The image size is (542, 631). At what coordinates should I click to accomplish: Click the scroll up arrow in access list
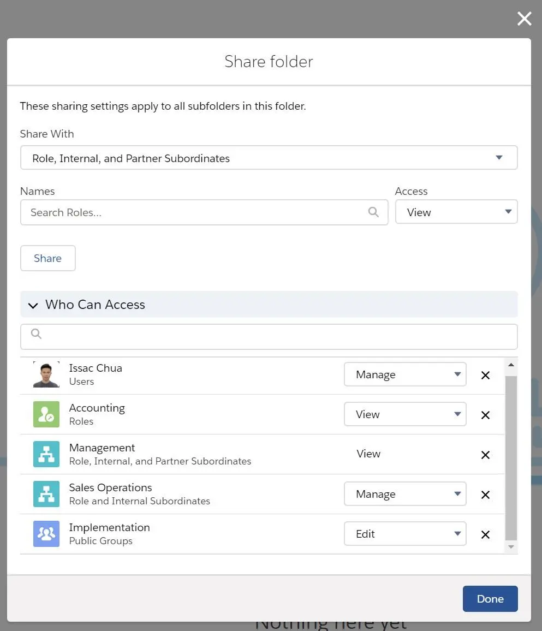point(511,365)
